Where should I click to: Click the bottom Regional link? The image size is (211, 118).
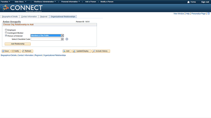point(38,55)
